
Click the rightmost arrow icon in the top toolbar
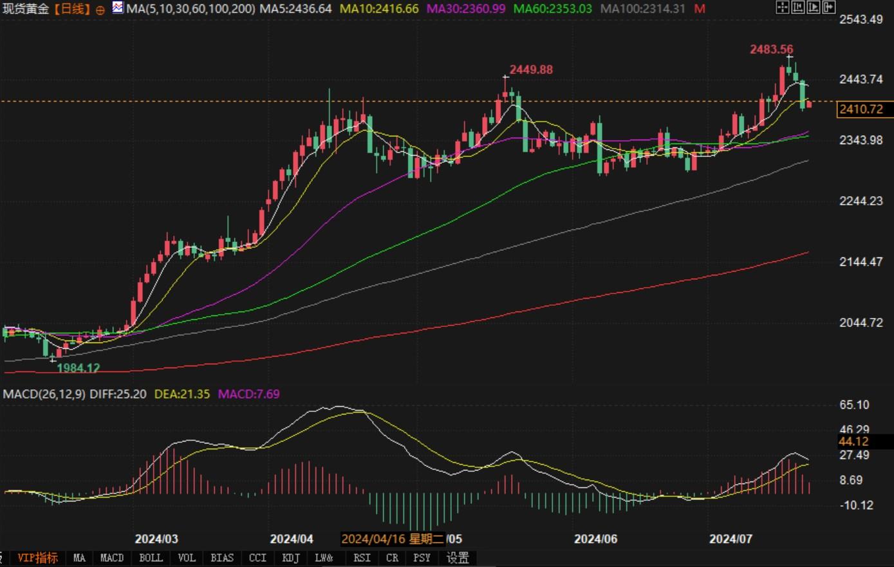[x=828, y=8]
